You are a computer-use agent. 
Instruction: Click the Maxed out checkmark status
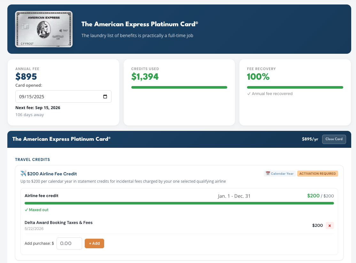(x=36, y=210)
